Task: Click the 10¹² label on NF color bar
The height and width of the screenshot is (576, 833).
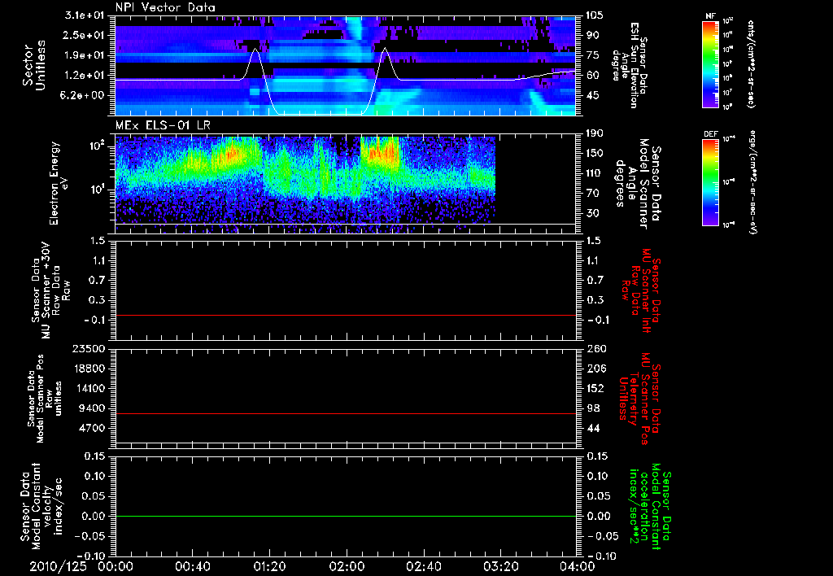Action: point(728,20)
